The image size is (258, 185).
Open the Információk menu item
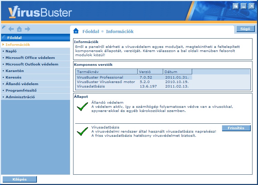pos(36,44)
